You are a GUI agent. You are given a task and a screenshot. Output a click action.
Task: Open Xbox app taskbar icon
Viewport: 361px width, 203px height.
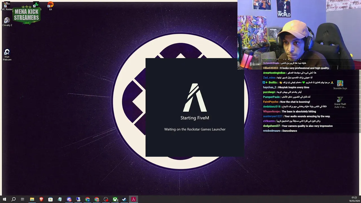(x=115, y=199)
